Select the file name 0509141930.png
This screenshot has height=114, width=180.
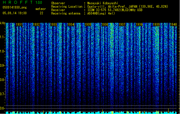(x=15, y=7)
